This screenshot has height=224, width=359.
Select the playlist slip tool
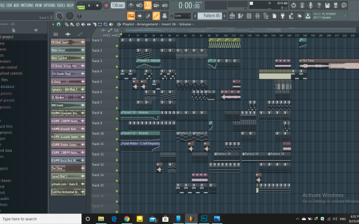click(x=89, y=24)
